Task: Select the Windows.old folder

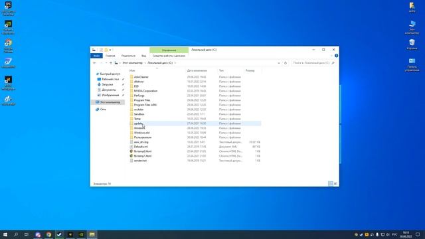Action: (x=141, y=133)
